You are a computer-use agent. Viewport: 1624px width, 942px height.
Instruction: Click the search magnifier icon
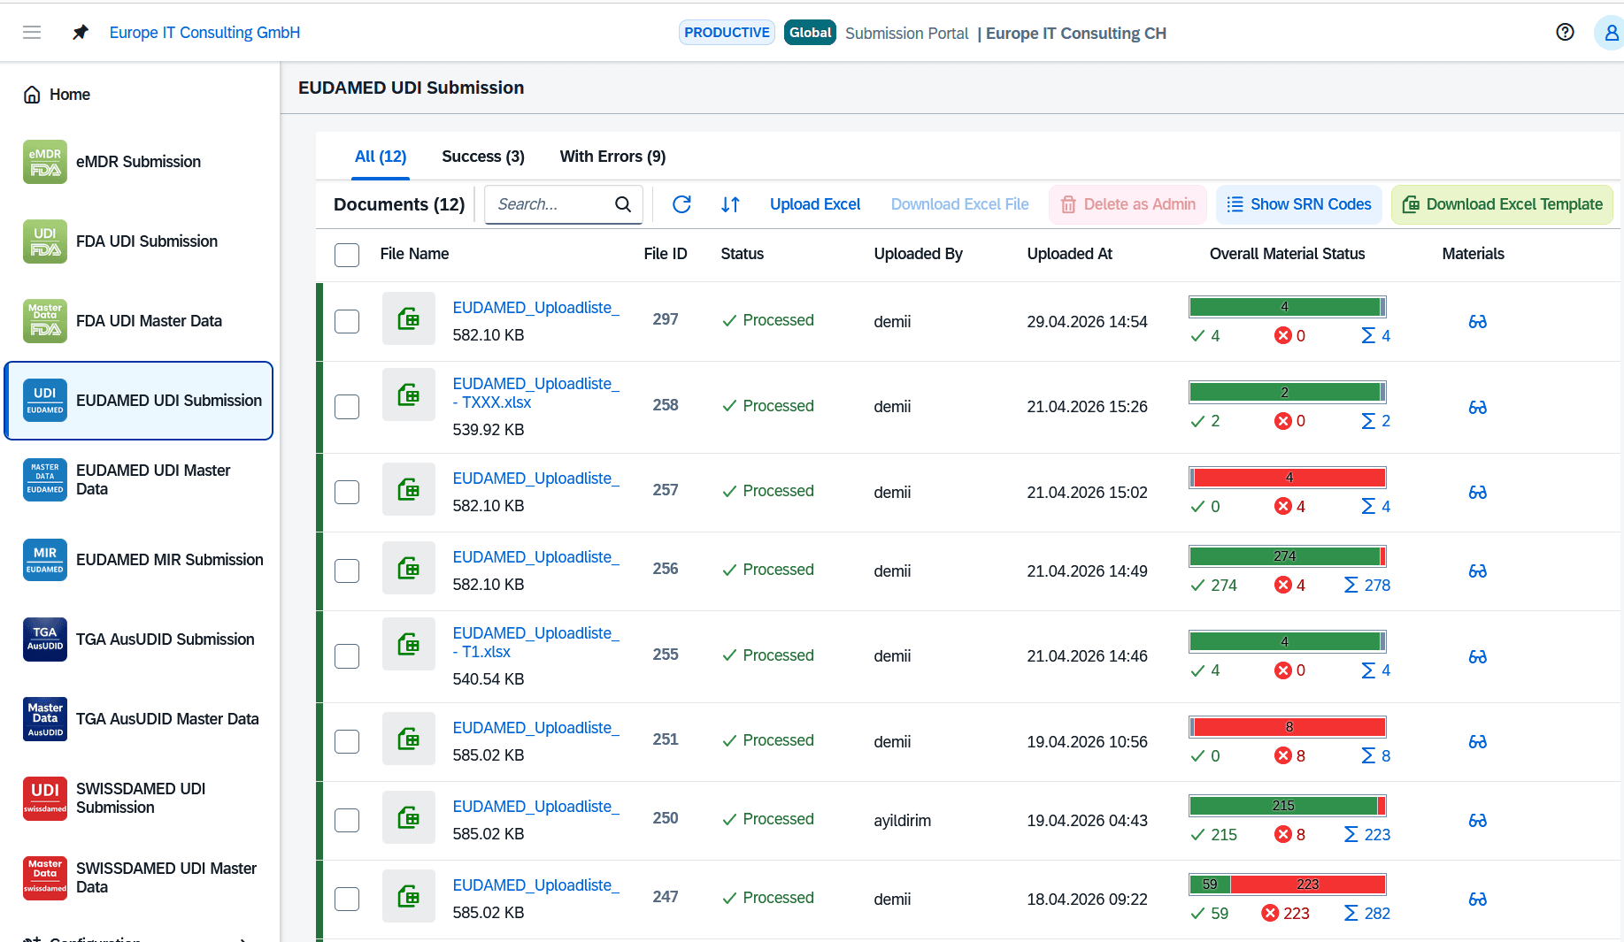pyautogui.click(x=623, y=204)
